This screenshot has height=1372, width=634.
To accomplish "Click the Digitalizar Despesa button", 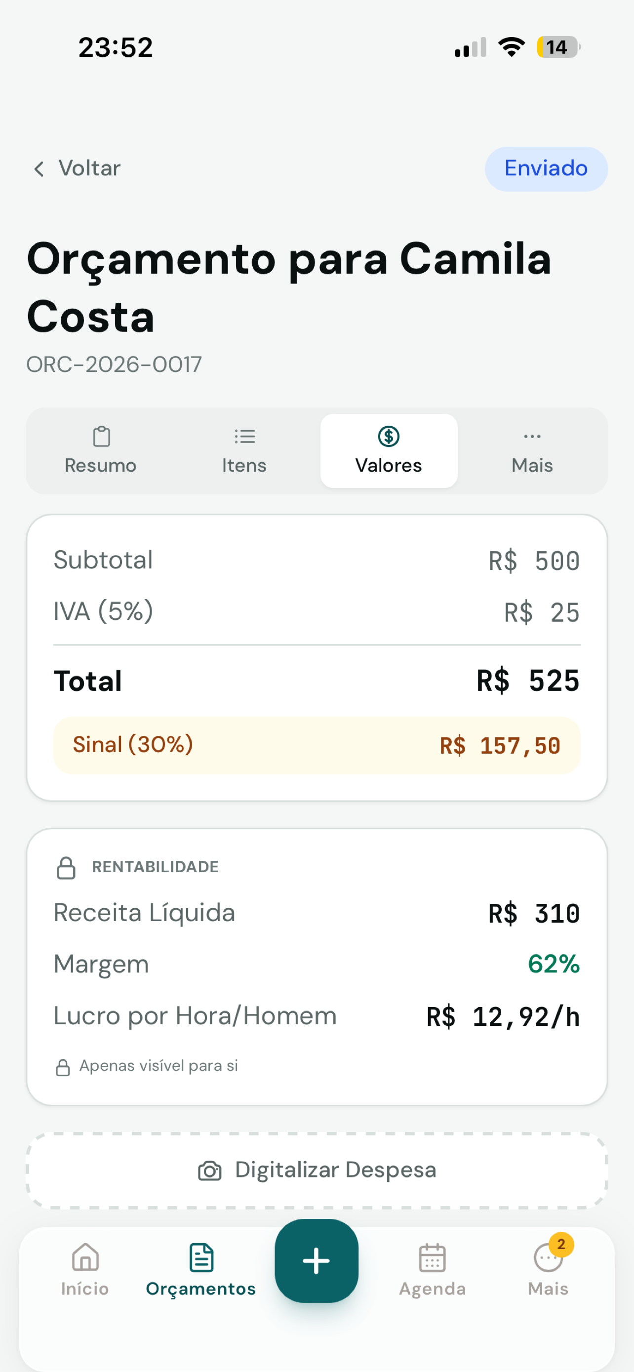I will point(317,1170).
